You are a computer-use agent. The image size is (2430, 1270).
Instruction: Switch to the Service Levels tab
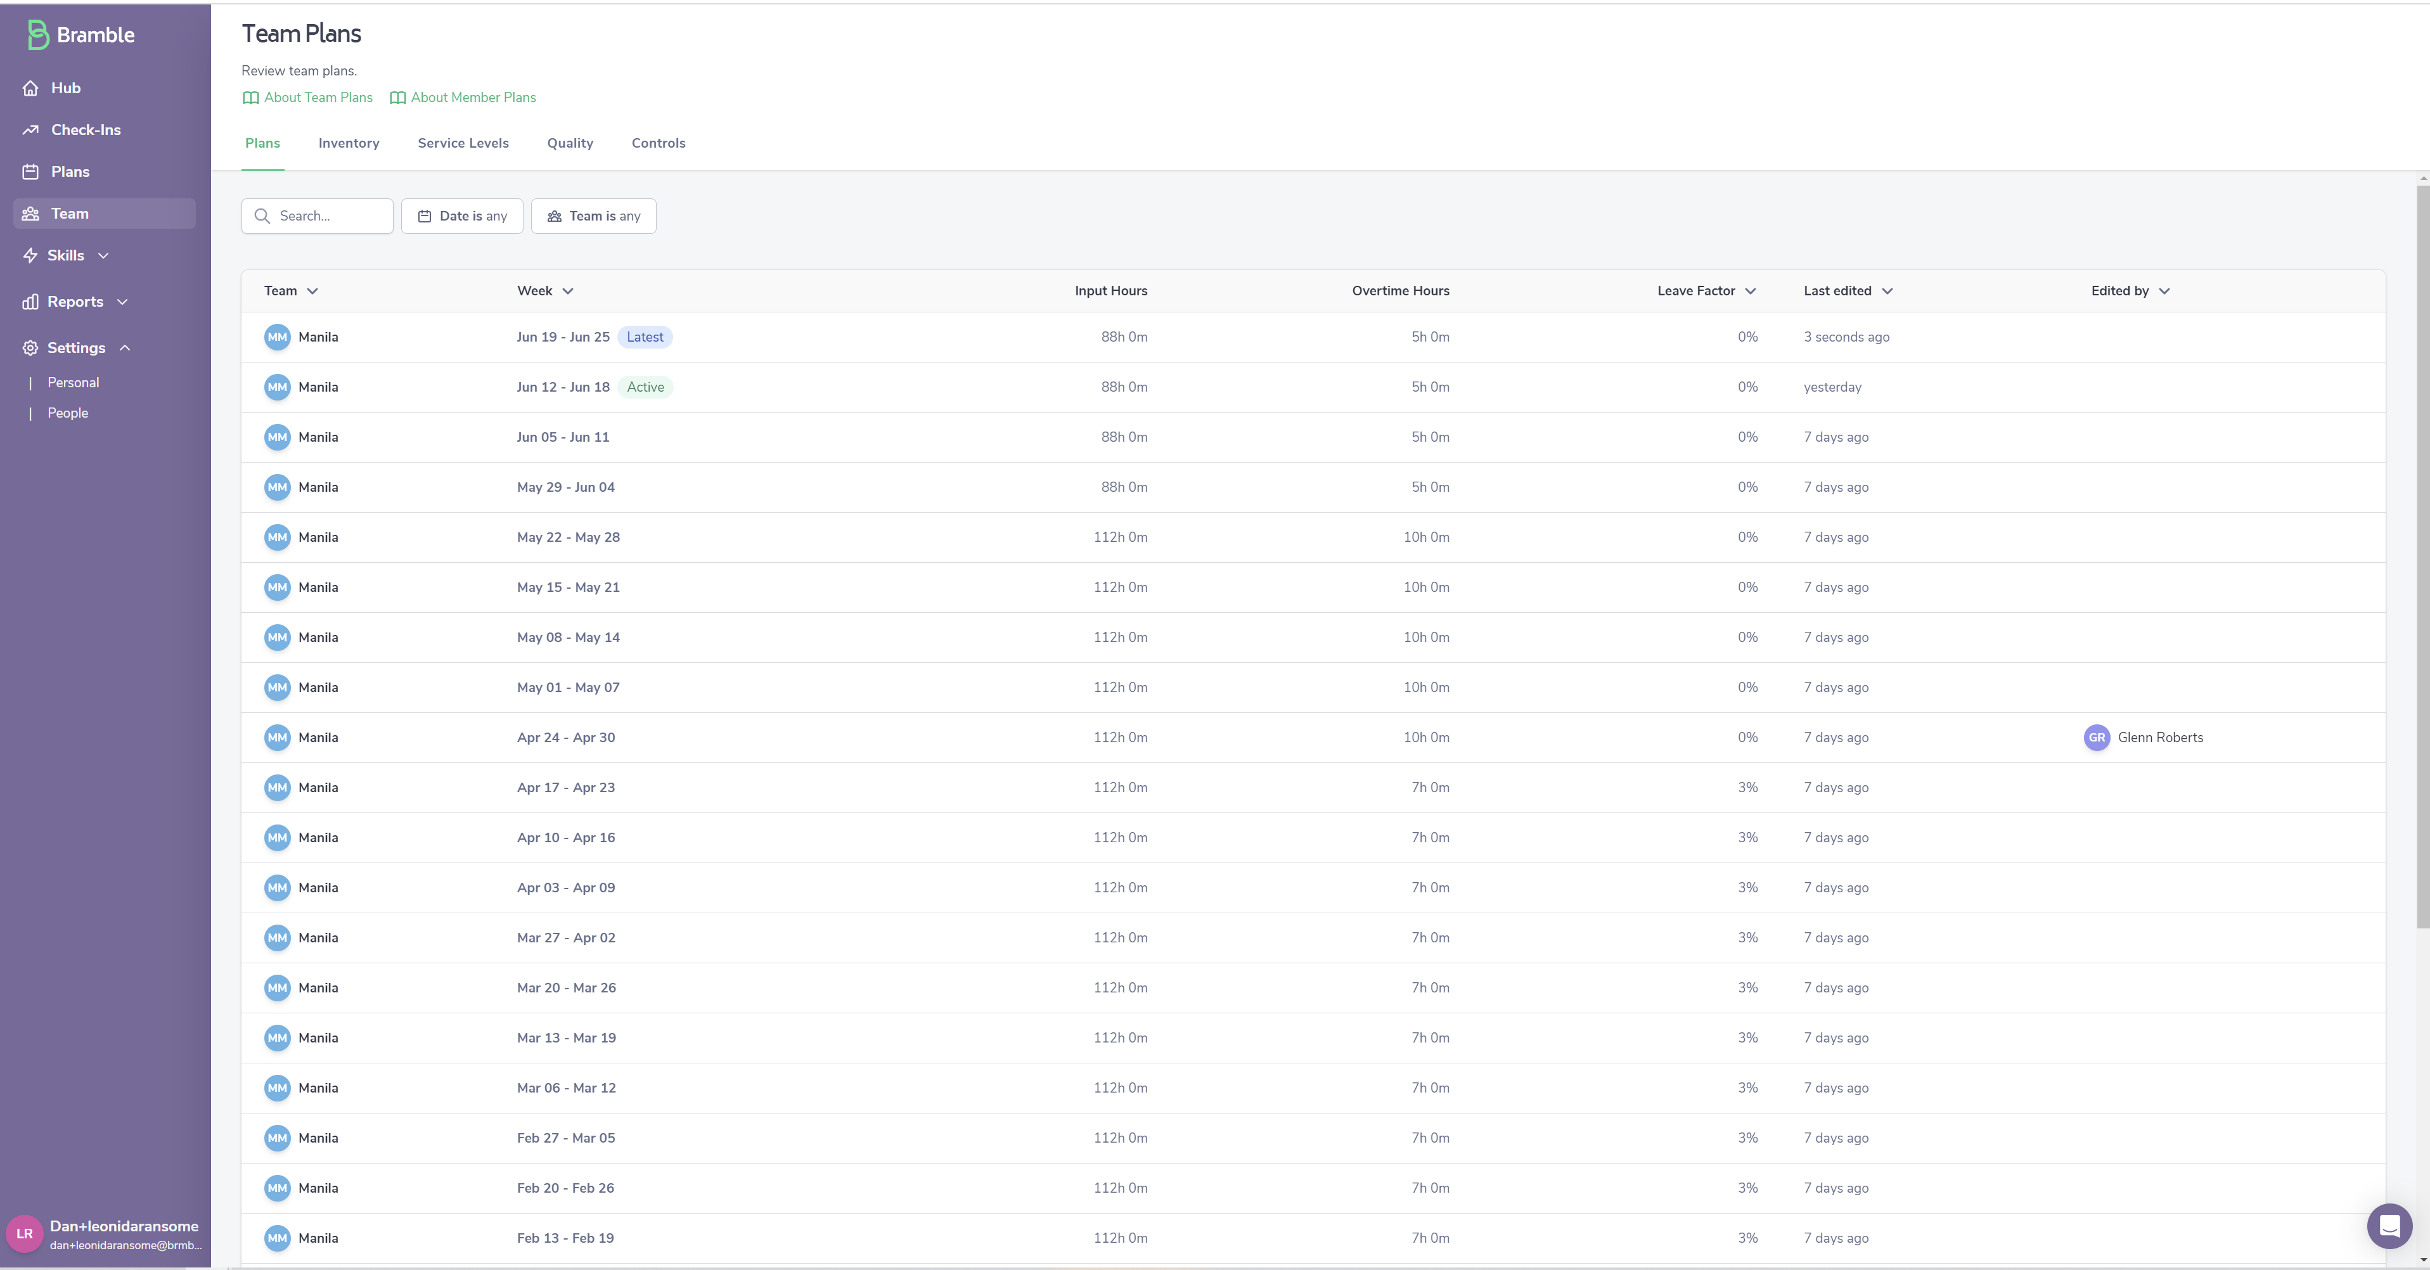click(x=463, y=143)
